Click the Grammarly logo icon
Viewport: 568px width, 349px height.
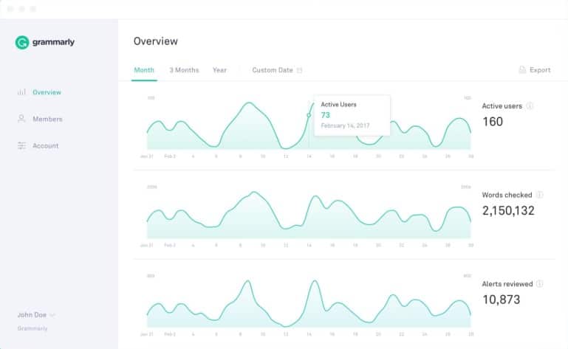pos(22,42)
